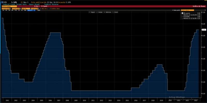This screenshot has width=207, height=103.
Task: Open the Noticias news overlay tool
Action: click(108, 12)
